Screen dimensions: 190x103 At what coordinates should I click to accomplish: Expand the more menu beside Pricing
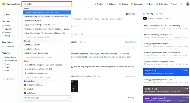tap(181, 4)
